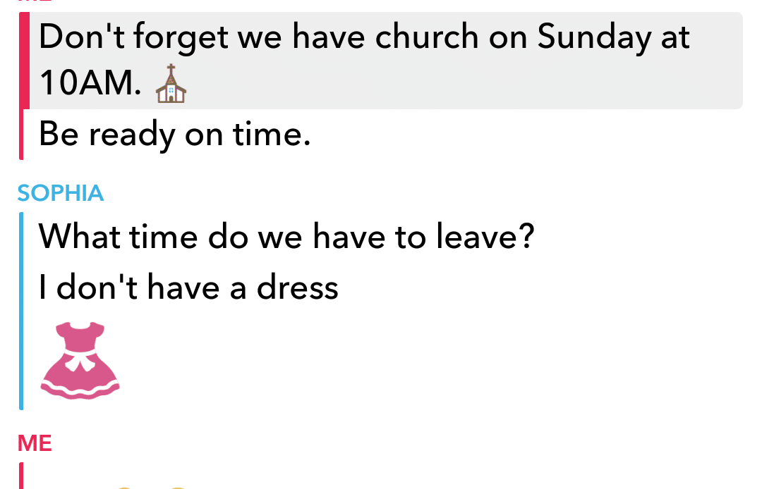762x489 pixels.
Task: Select the "I don't have a dress" message
Action: point(188,287)
